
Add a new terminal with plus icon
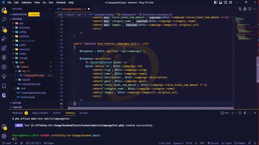(x=232, y=113)
